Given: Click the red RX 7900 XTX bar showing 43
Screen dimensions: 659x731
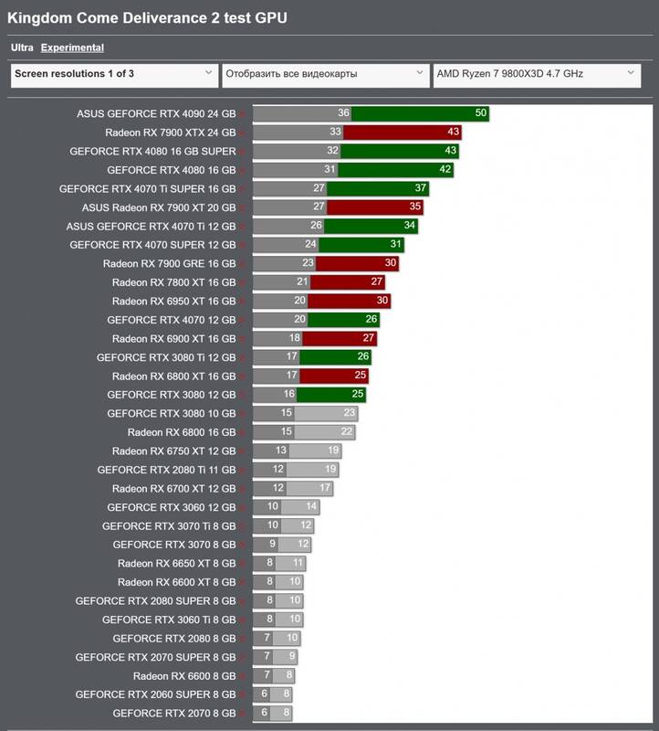Looking at the screenshot, I should click(x=403, y=132).
